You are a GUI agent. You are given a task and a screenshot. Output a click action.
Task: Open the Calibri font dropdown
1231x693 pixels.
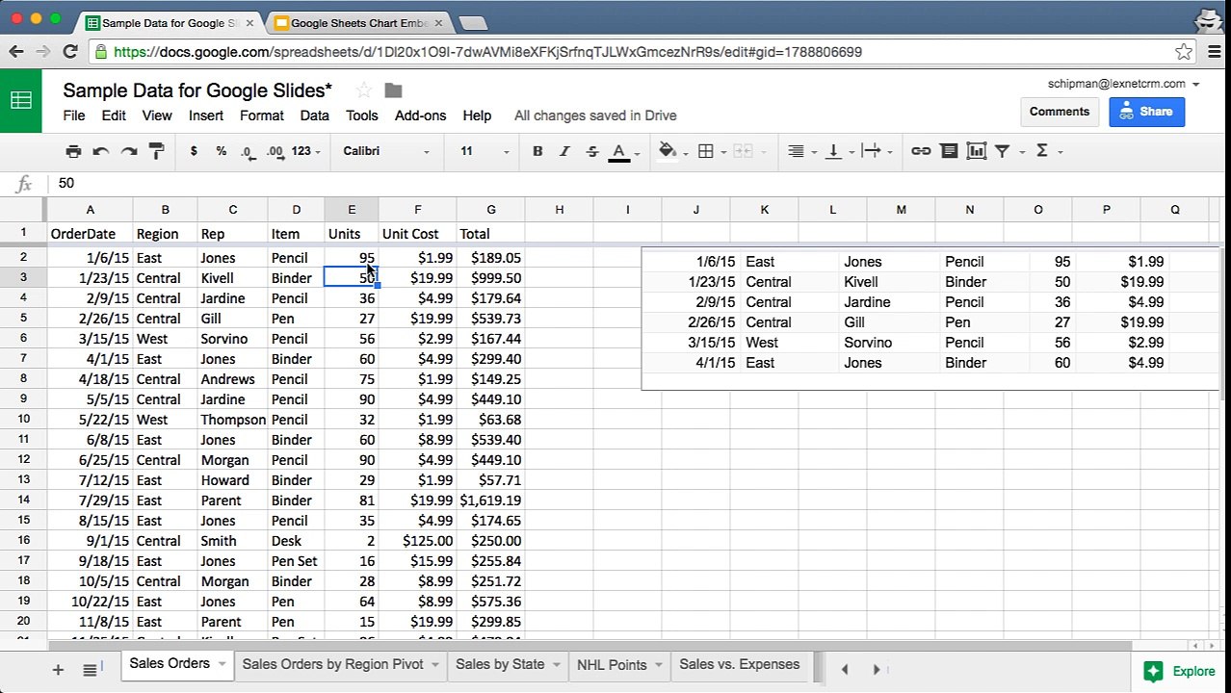(385, 151)
